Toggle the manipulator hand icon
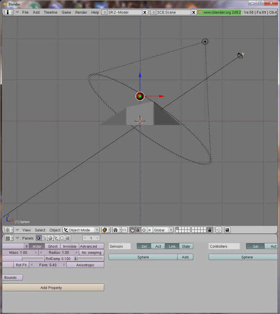This screenshot has width=280, height=314. click(132, 230)
